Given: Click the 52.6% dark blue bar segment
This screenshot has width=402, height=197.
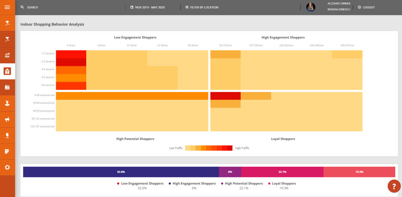Looking at the screenshot, I should 121,172.
